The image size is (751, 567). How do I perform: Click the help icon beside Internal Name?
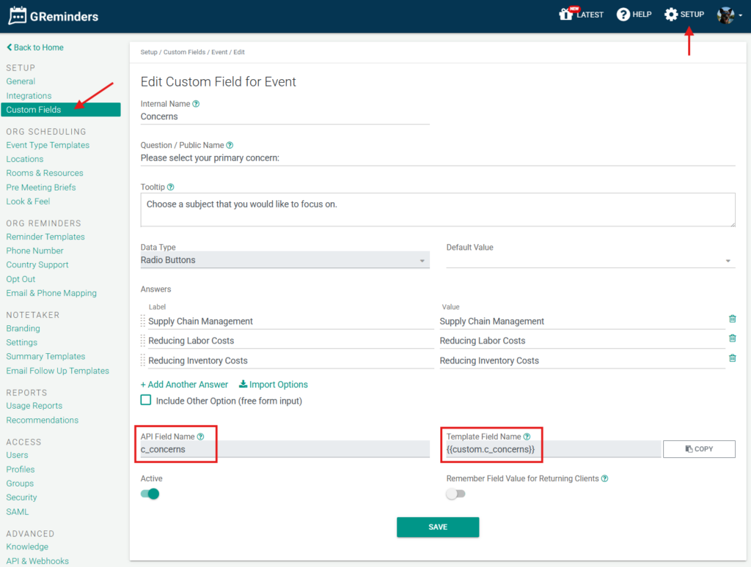coord(196,104)
